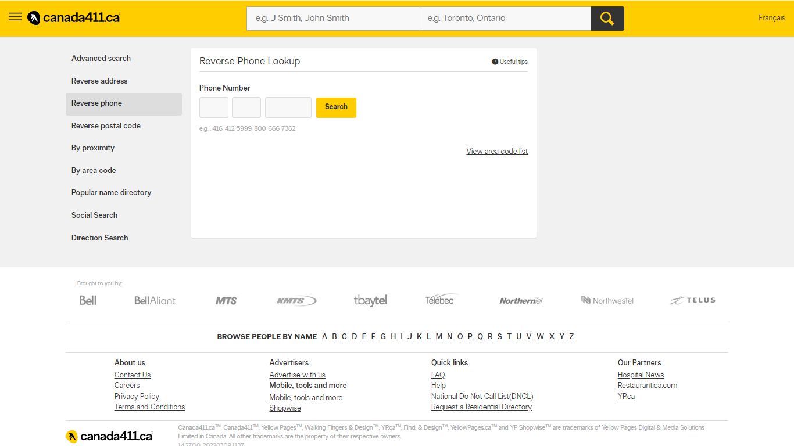Open Popular name directory
The height and width of the screenshot is (446, 794).
pyautogui.click(x=124, y=193)
